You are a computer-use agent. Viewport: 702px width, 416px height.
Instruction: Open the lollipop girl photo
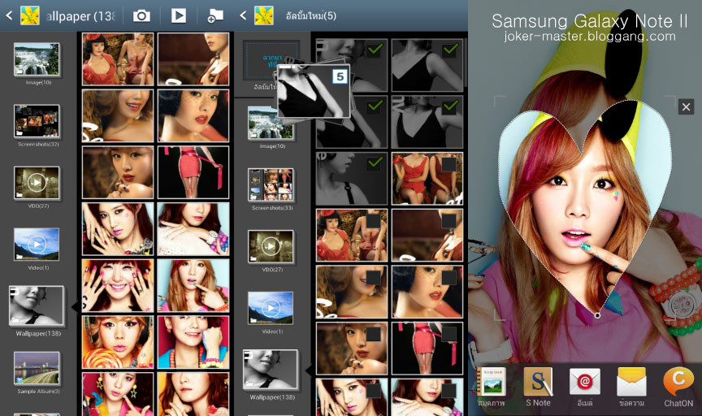(x=118, y=342)
